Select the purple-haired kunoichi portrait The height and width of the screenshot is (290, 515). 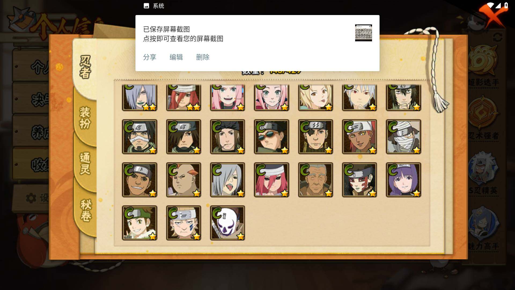click(403, 180)
